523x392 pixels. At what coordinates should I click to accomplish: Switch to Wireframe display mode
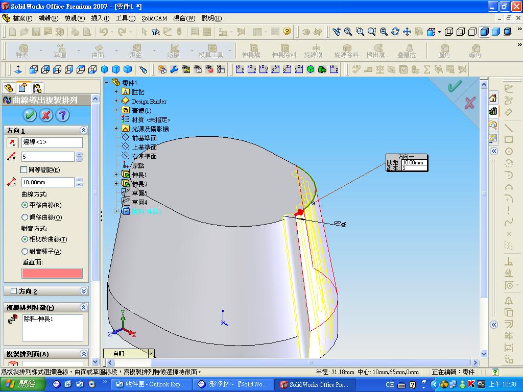pos(449,32)
